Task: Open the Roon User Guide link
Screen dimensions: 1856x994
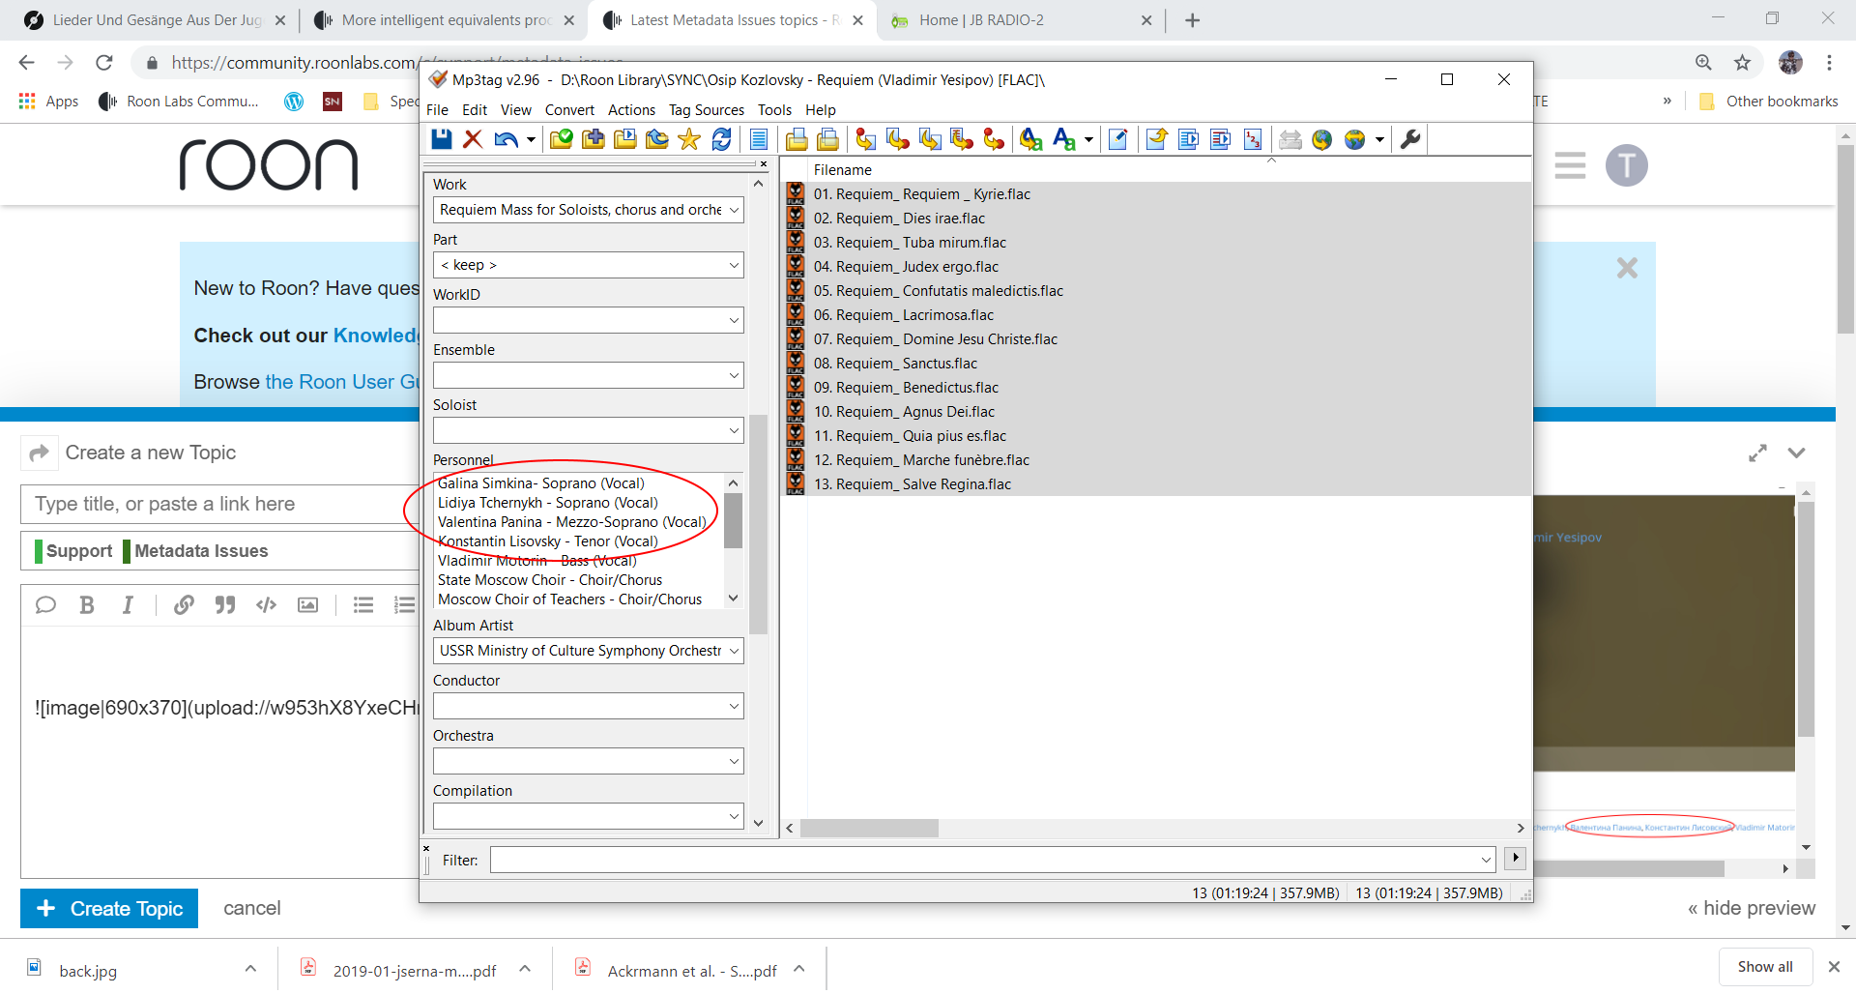Action: 342,382
